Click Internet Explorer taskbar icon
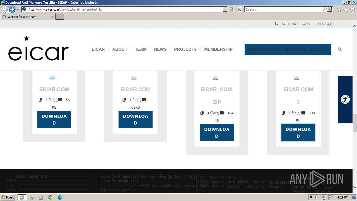 pos(22,197)
